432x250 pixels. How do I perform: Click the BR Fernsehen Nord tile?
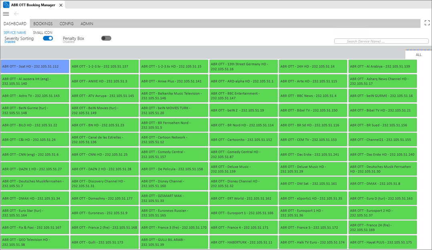(174, 125)
